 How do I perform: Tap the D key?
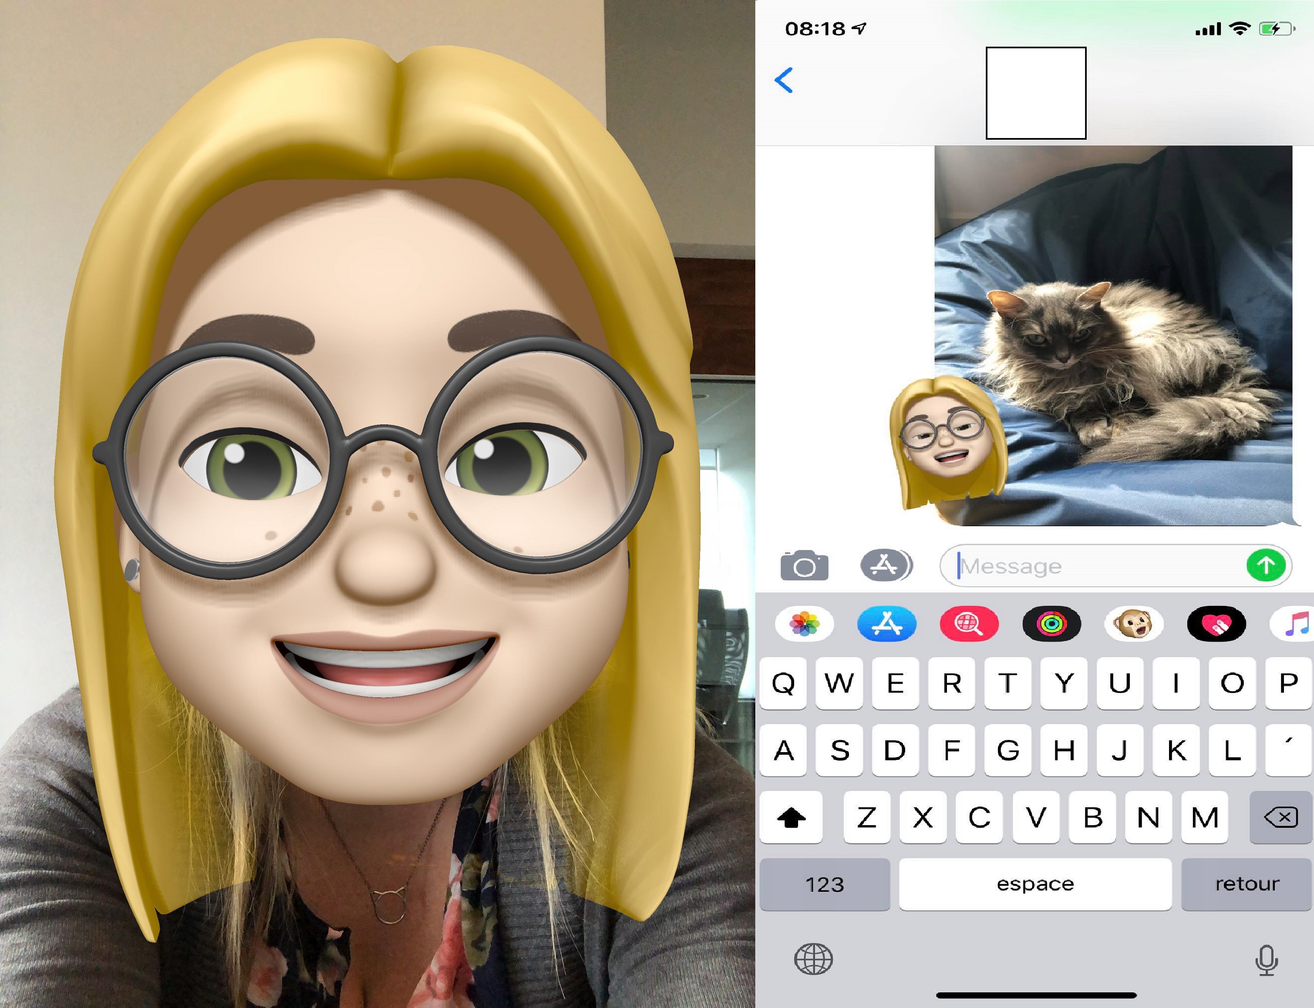tap(896, 750)
